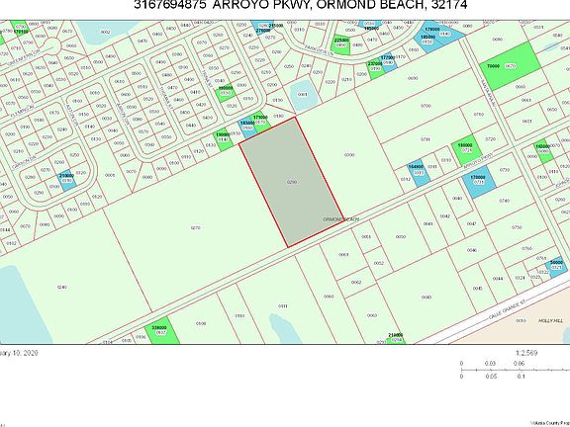Screen dimensions: 570x427
Task: Click the green parcel priced 171000
Action: (261, 122)
